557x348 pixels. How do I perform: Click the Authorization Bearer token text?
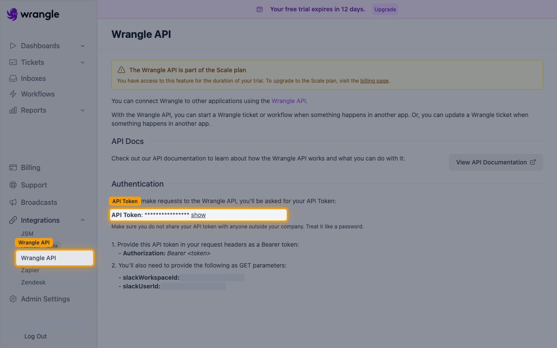click(x=167, y=253)
